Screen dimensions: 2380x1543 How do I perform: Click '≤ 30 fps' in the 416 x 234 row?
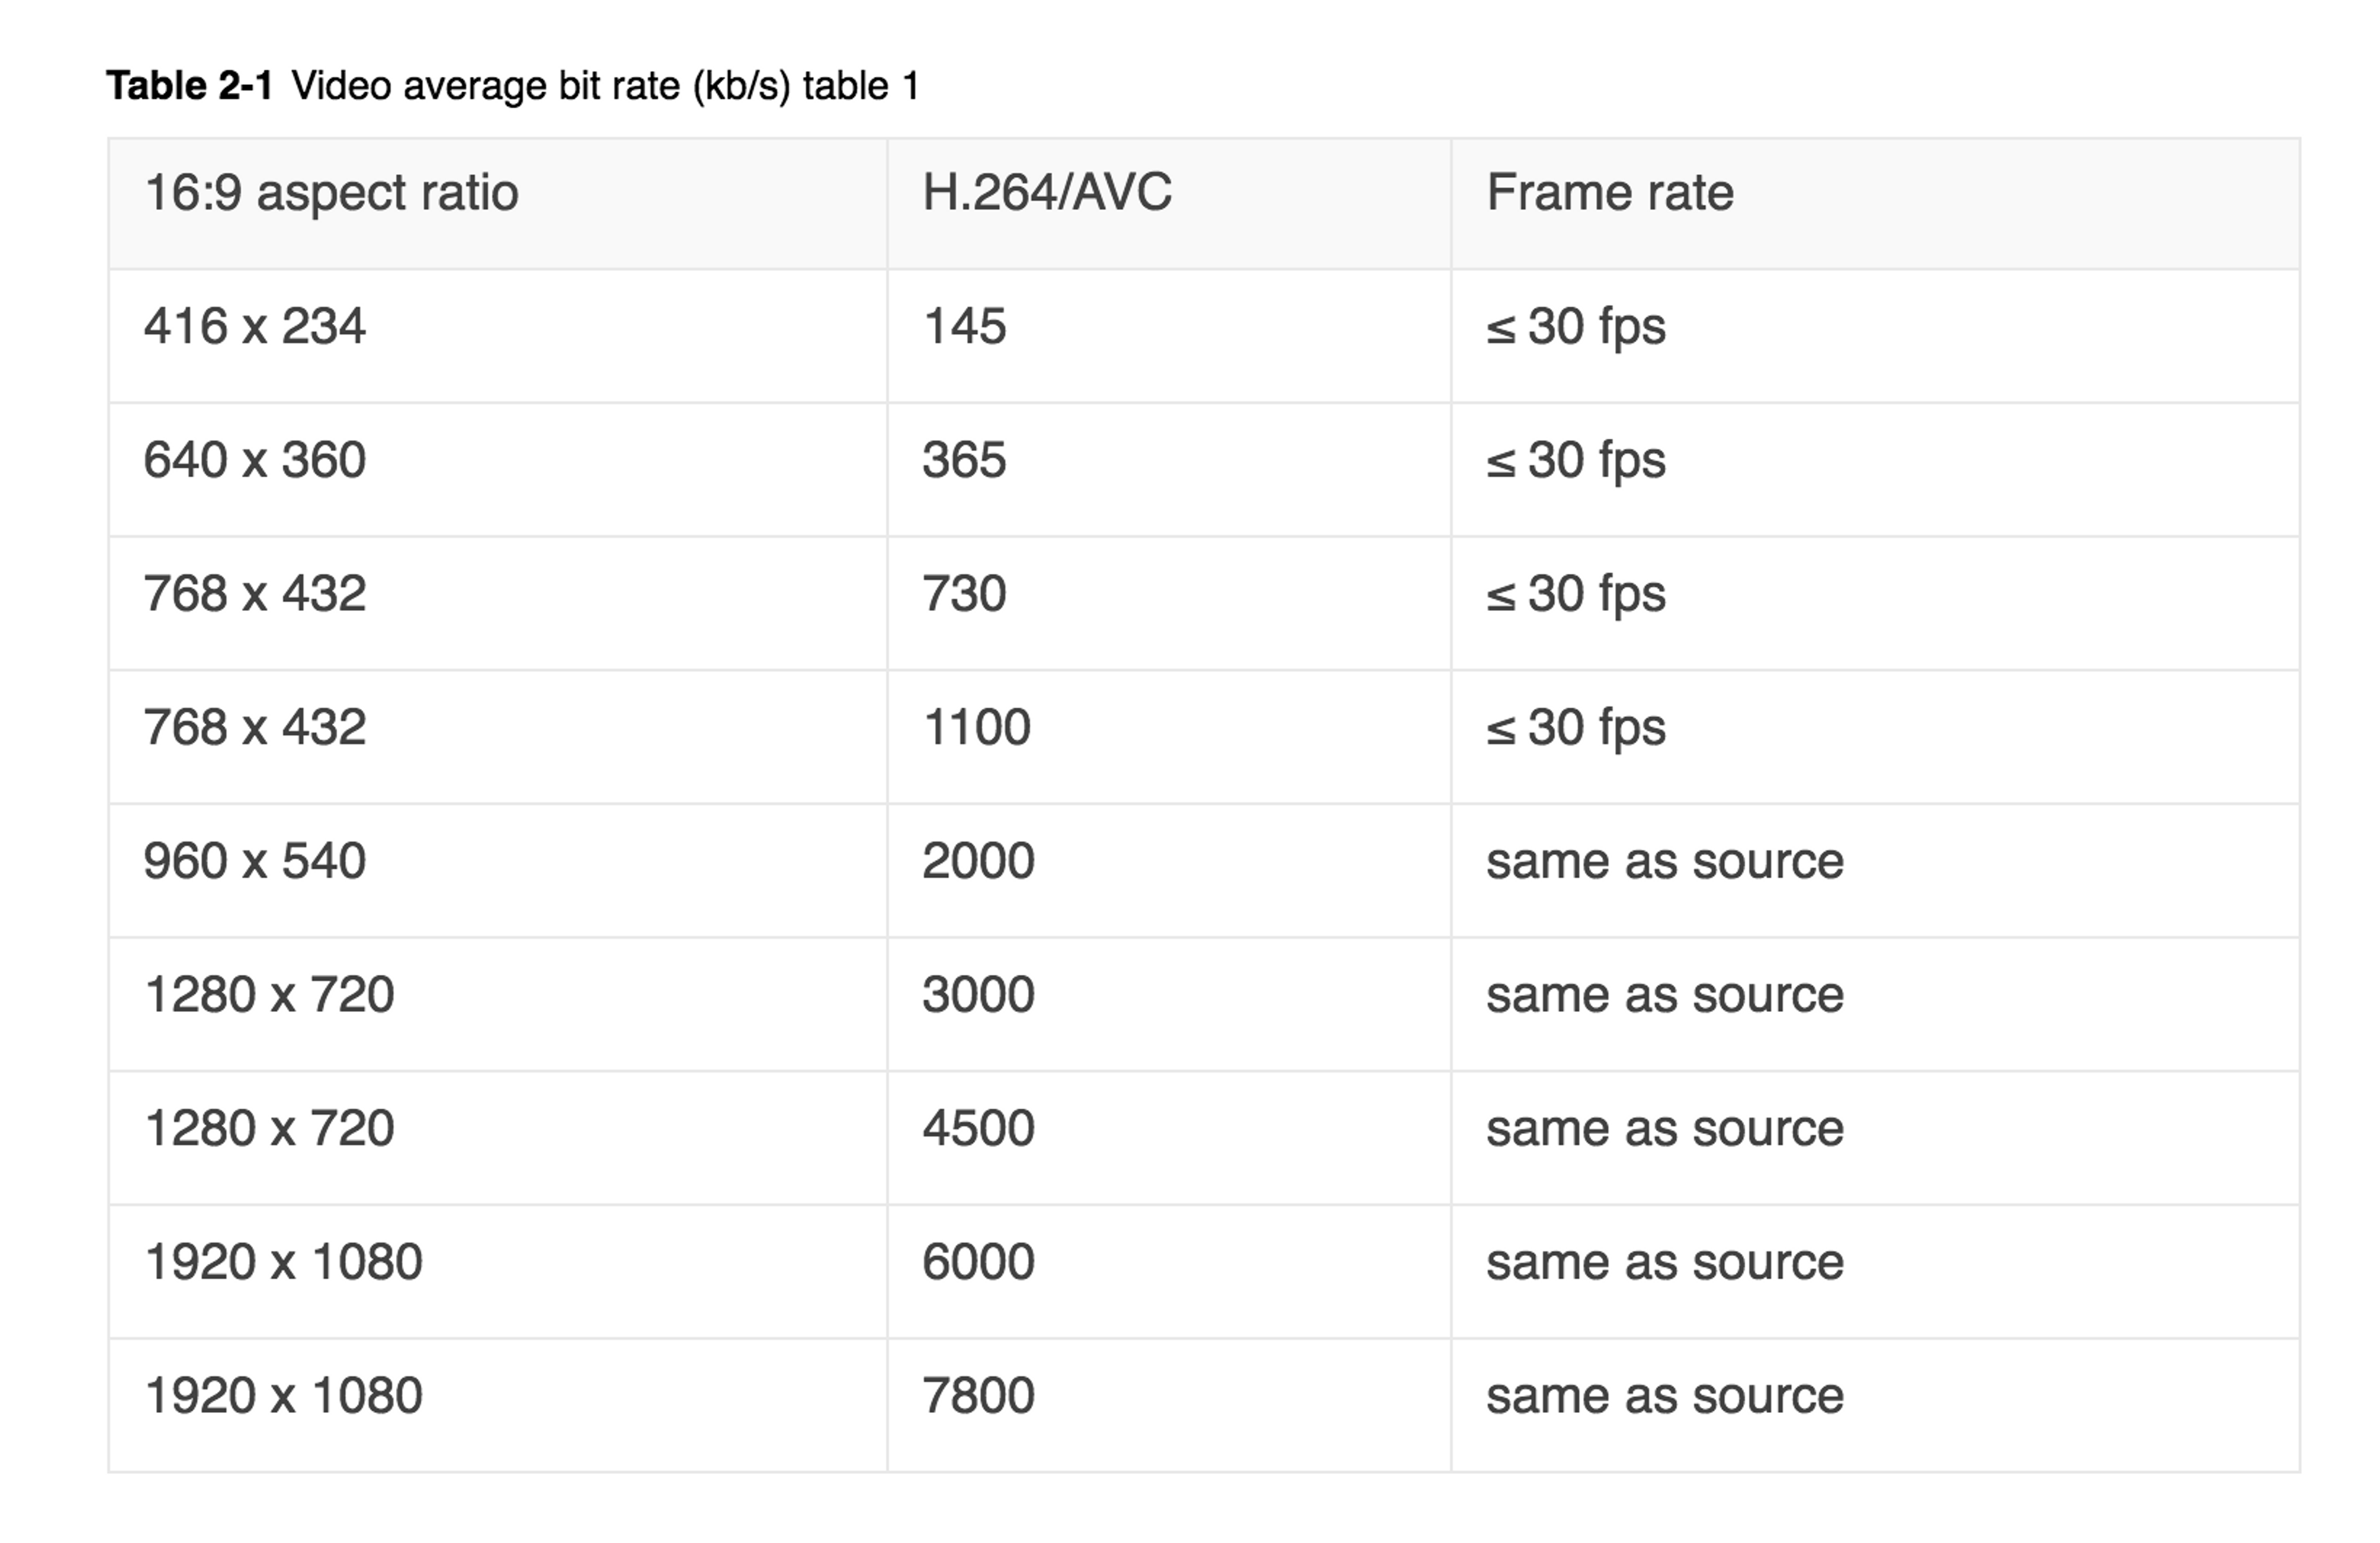pyautogui.click(x=1576, y=326)
